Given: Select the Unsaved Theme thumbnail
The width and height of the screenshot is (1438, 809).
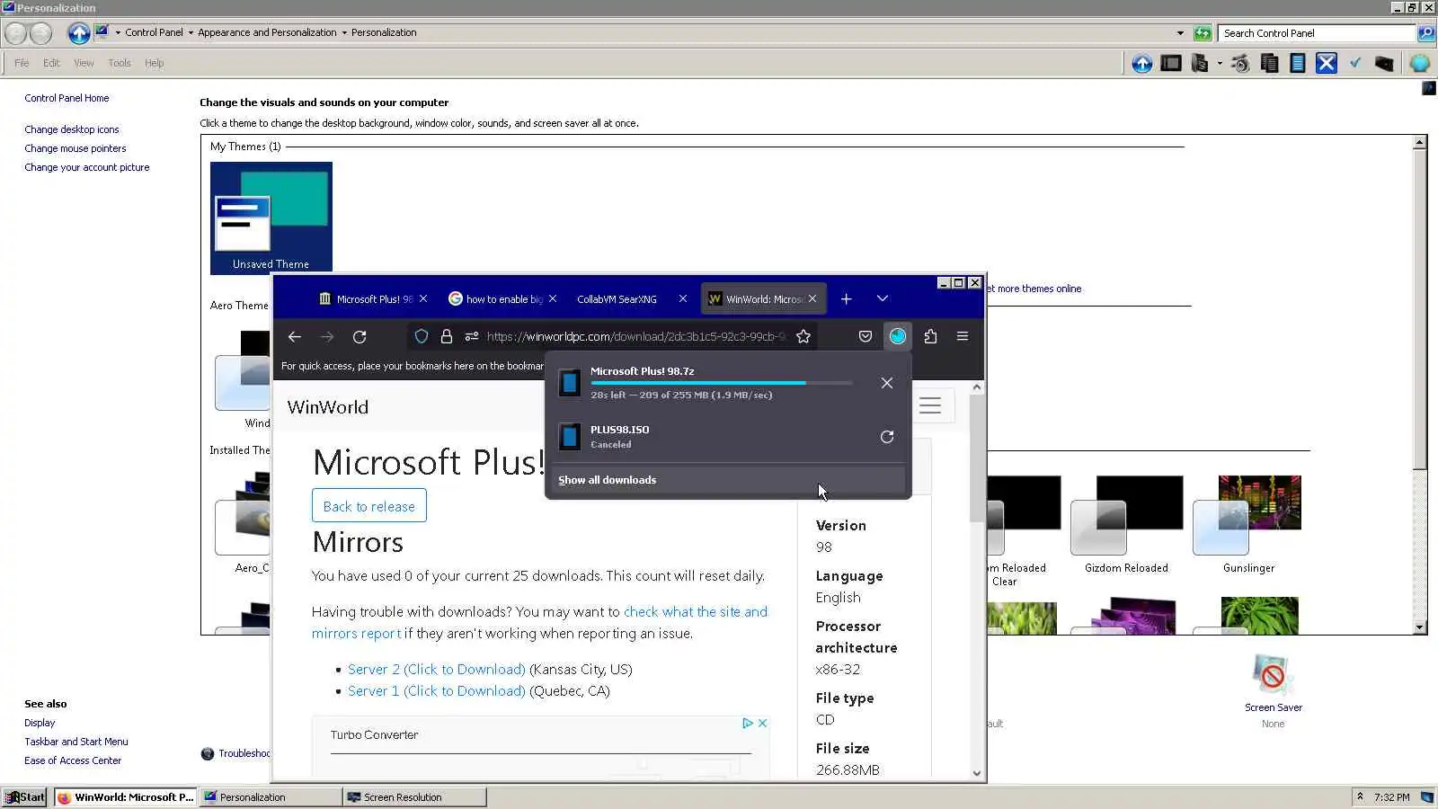Looking at the screenshot, I should coord(271,218).
